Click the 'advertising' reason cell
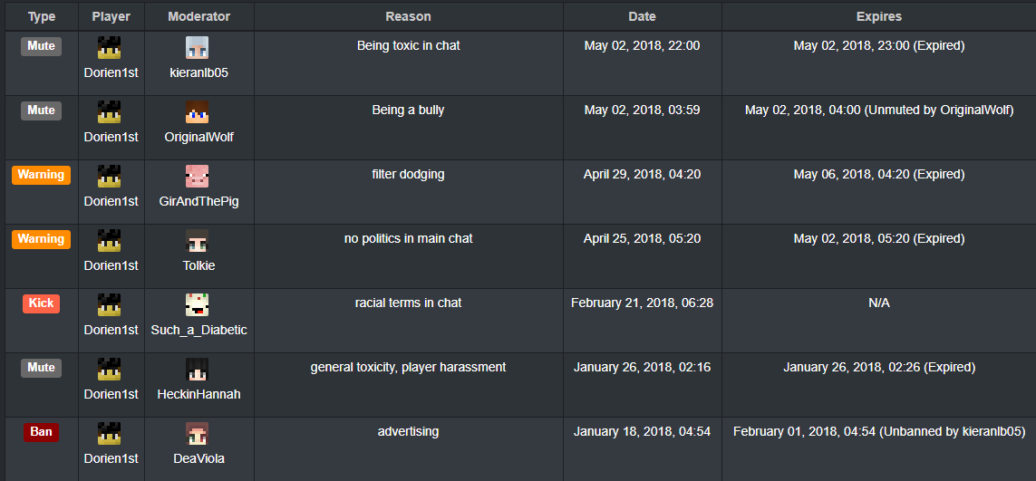 [x=408, y=448]
